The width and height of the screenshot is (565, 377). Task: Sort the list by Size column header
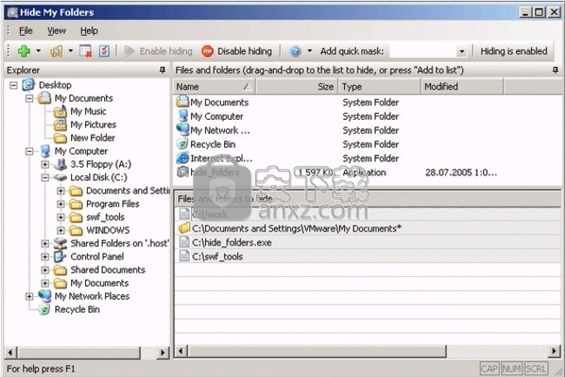click(296, 87)
